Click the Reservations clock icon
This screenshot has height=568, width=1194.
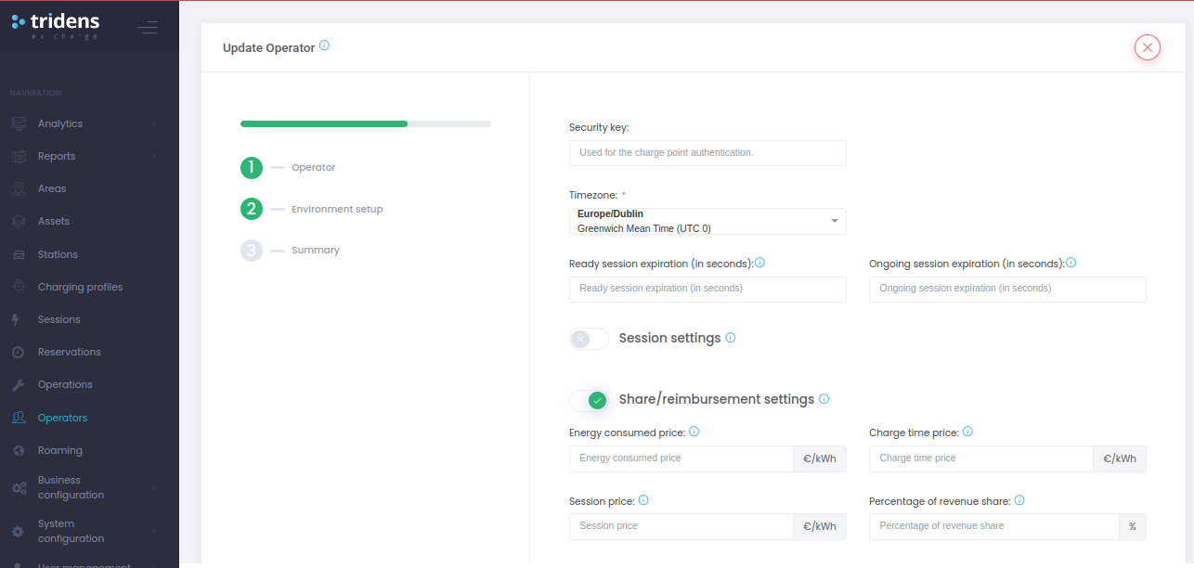(x=19, y=351)
